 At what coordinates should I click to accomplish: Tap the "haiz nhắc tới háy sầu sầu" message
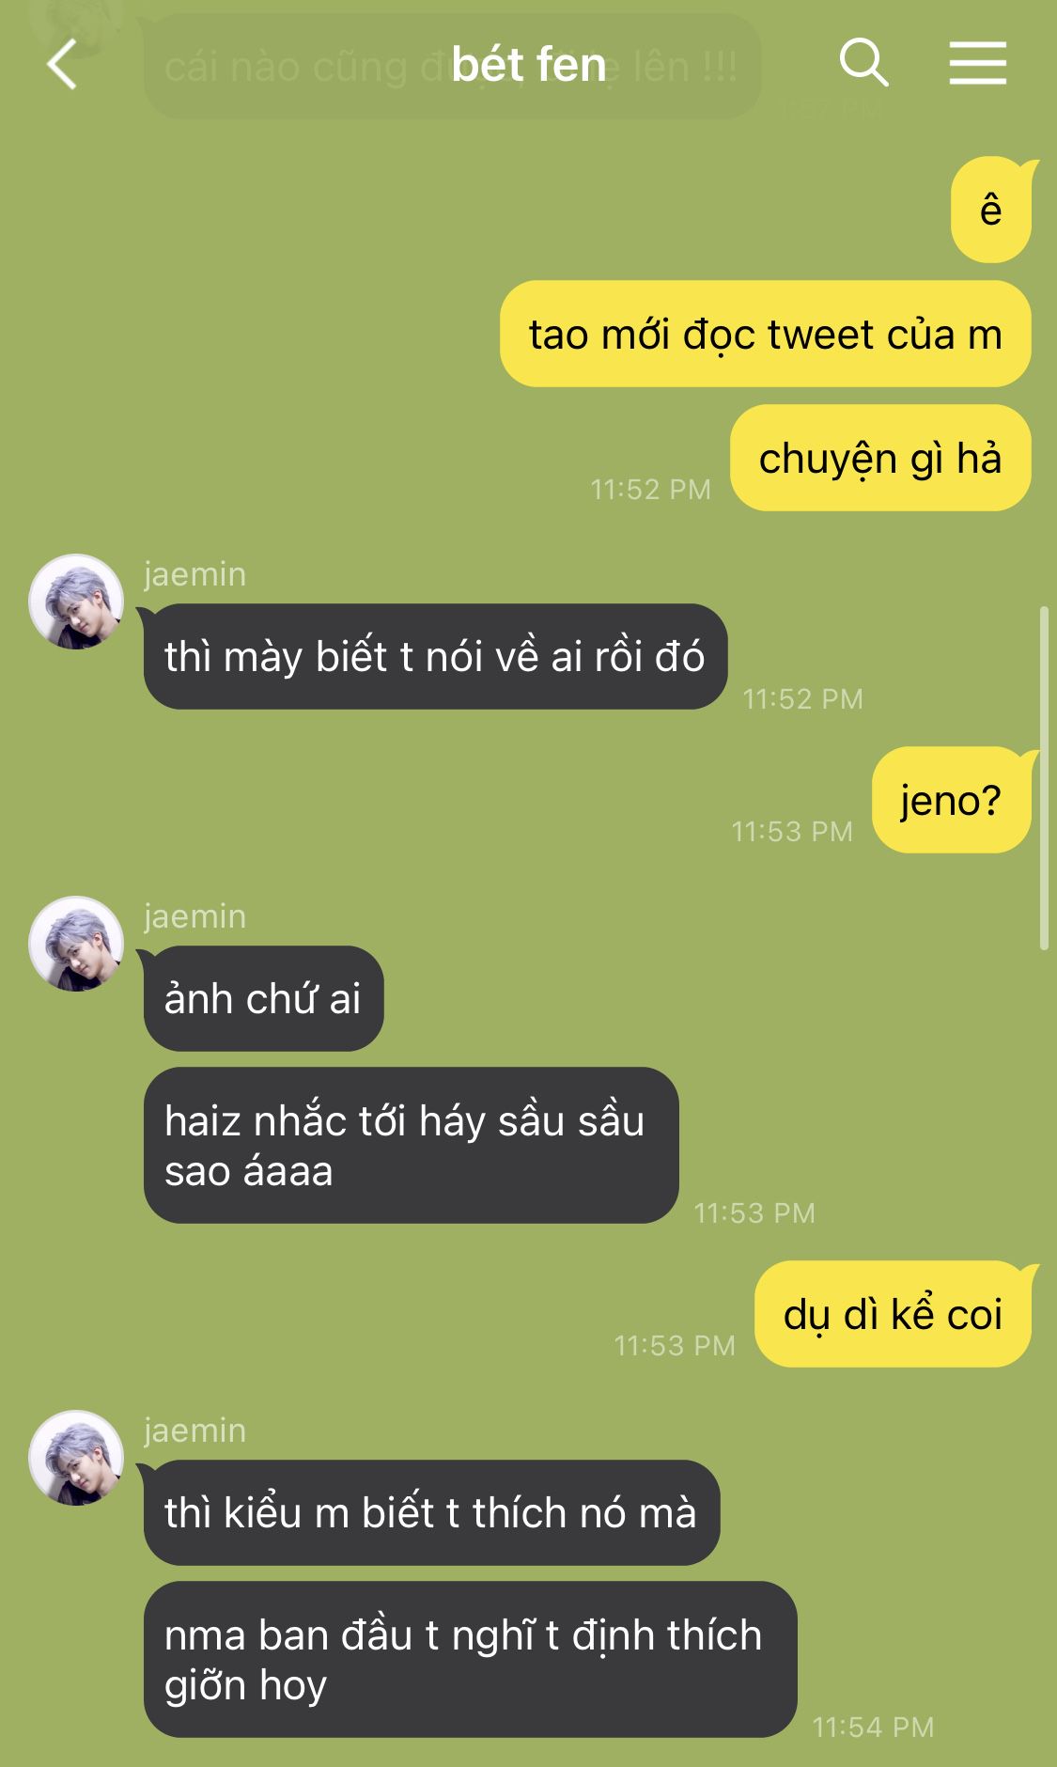[x=411, y=1146]
